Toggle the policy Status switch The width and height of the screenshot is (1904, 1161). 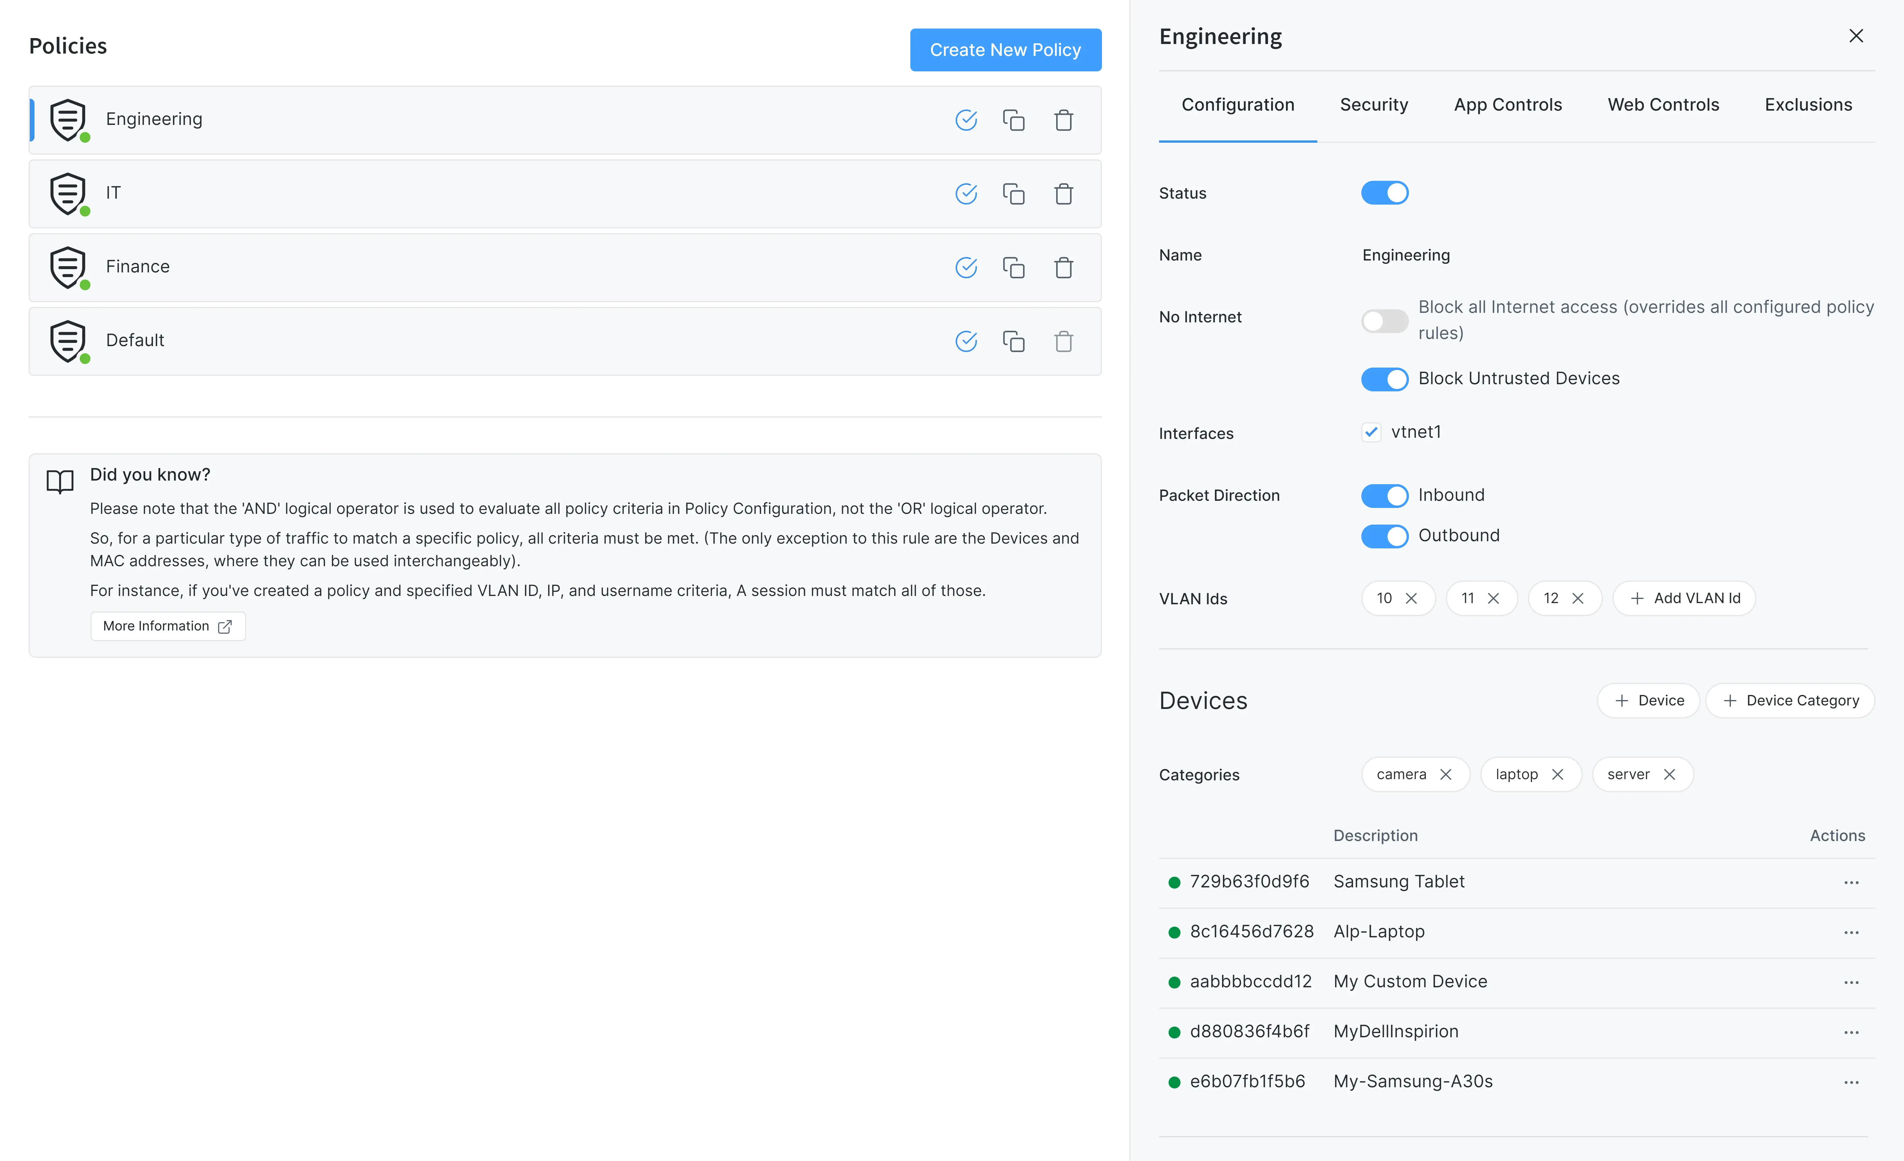click(x=1385, y=193)
